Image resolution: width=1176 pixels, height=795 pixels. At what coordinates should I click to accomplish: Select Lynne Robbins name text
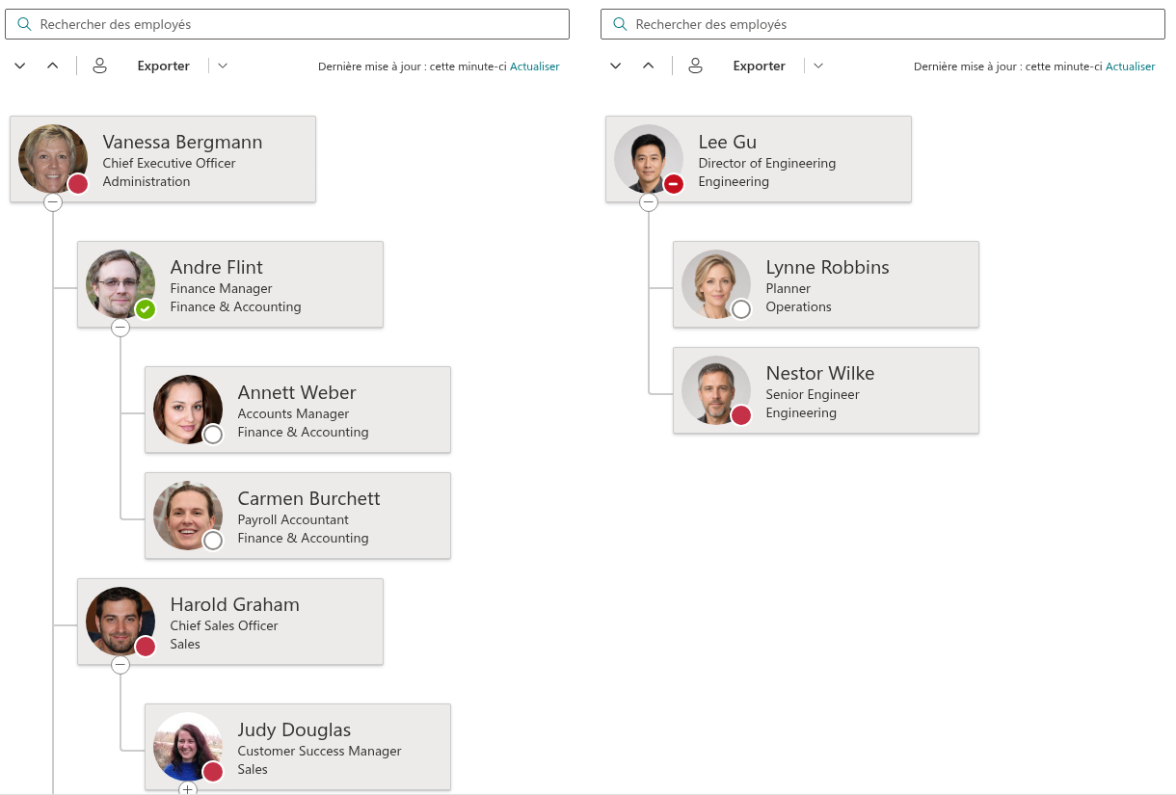pyautogui.click(x=828, y=267)
